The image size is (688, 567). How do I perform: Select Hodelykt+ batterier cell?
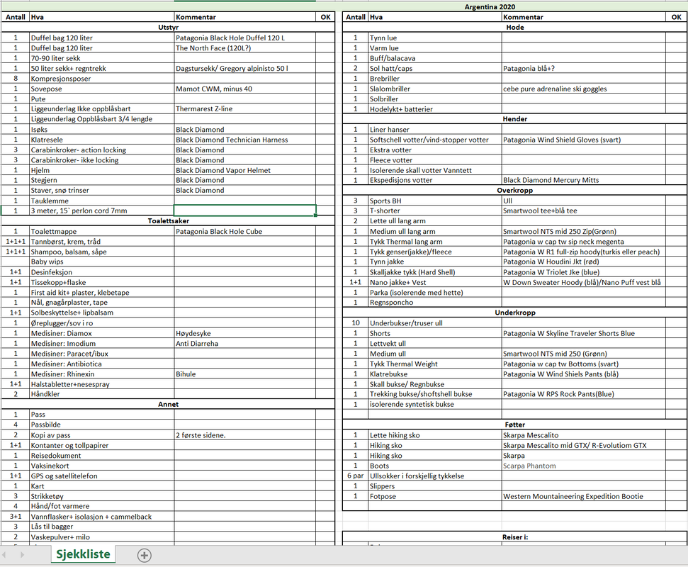pos(435,109)
